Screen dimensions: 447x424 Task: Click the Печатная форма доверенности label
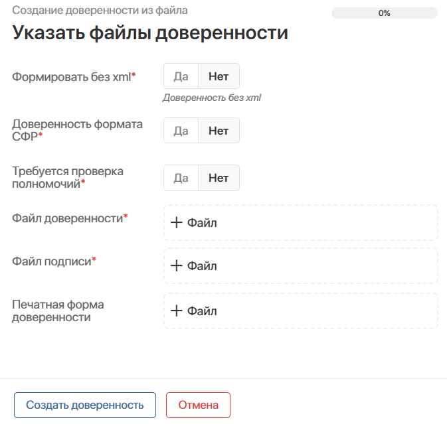(58, 311)
